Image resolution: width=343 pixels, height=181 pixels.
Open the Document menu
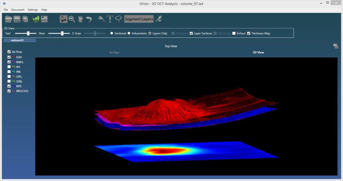point(18,10)
